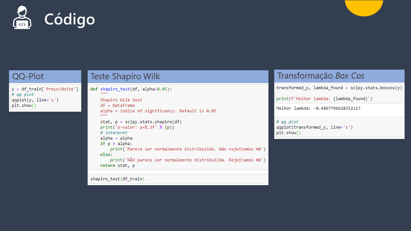
Task: Click the coder icon beside the Código title
Action: (22, 18)
